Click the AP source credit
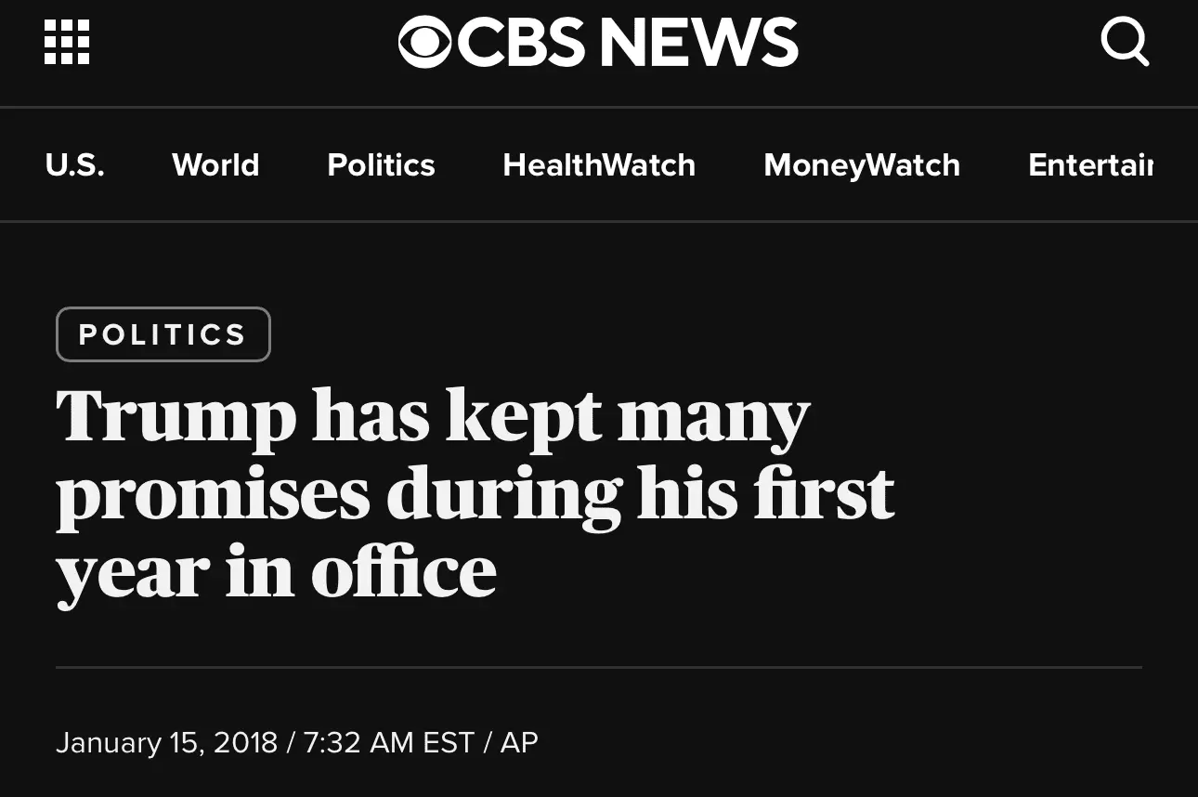Viewport: 1198px width, 797px height. tap(519, 743)
